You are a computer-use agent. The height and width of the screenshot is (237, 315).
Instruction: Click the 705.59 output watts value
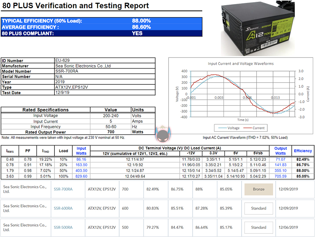(x=280, y=176)
